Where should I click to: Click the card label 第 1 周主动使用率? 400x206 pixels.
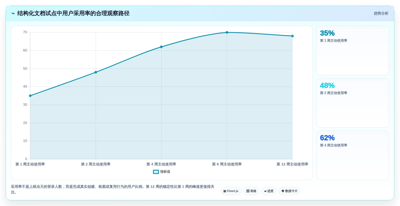point(334,41)
